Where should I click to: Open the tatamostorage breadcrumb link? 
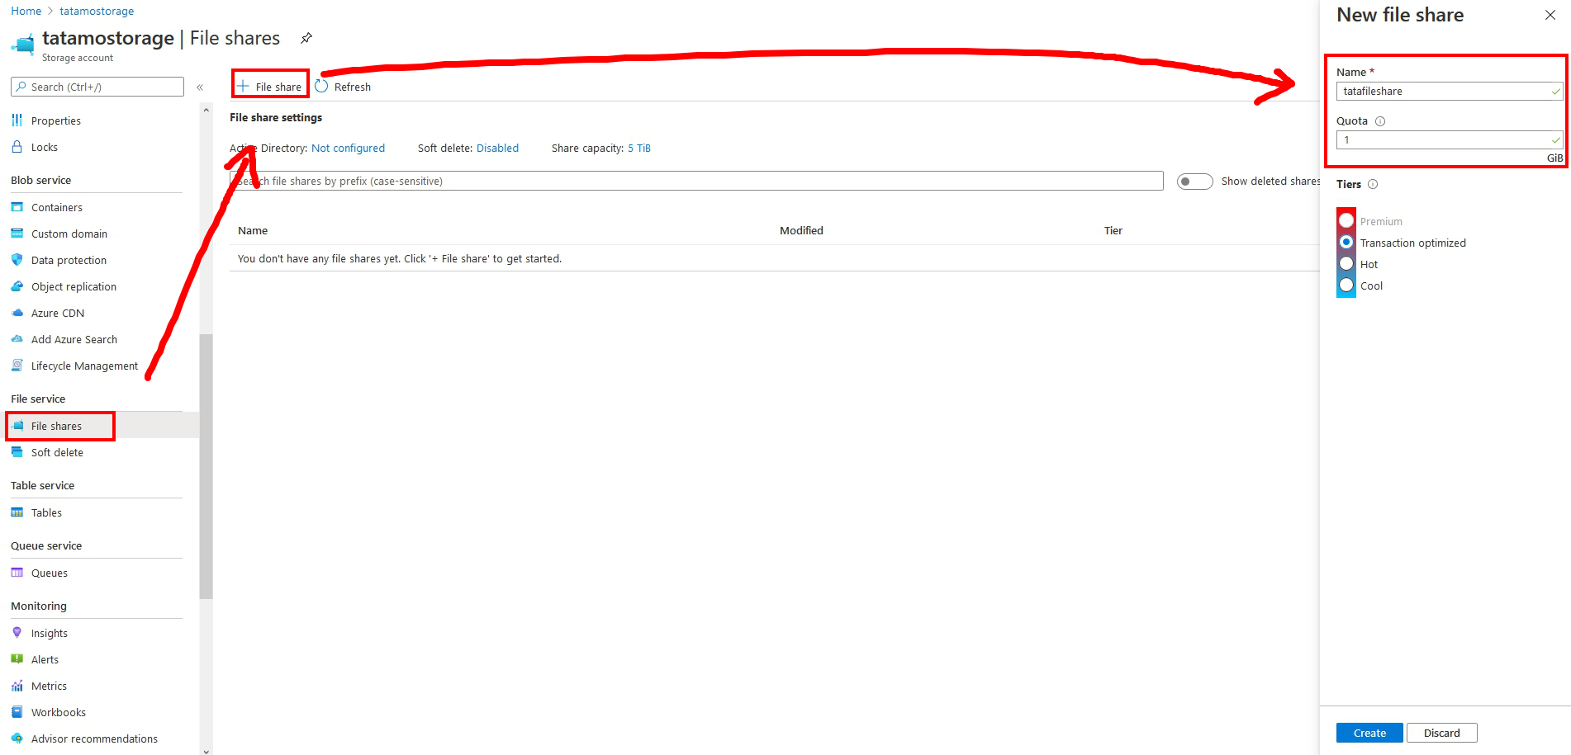tap(97, 11)
